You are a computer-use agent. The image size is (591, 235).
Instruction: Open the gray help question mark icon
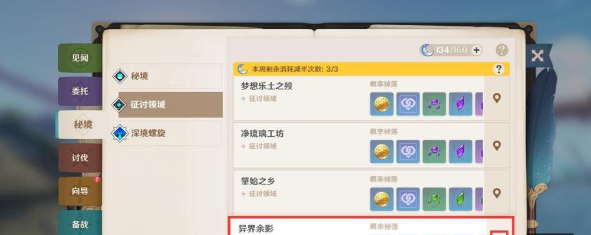[501, 50]
